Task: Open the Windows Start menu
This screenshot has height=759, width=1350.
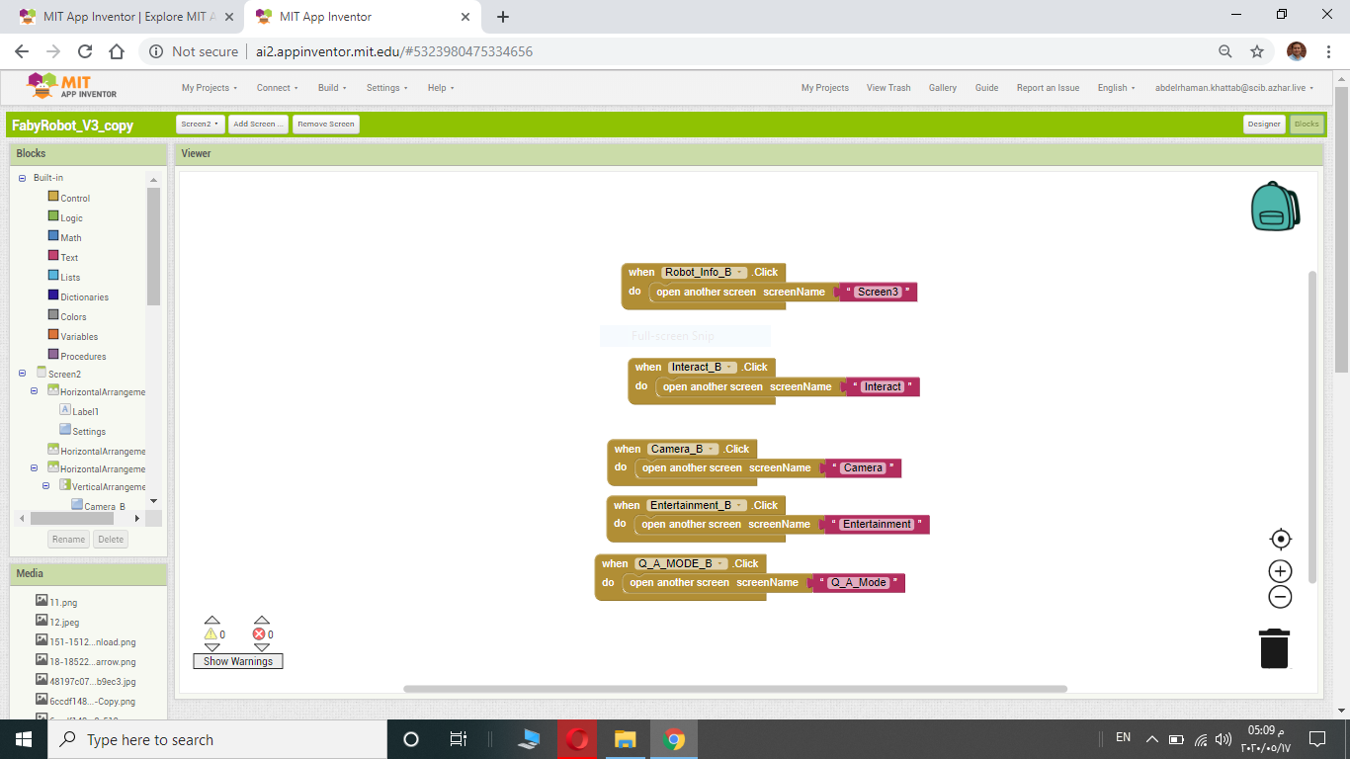Action: click(x=23, y=739)
